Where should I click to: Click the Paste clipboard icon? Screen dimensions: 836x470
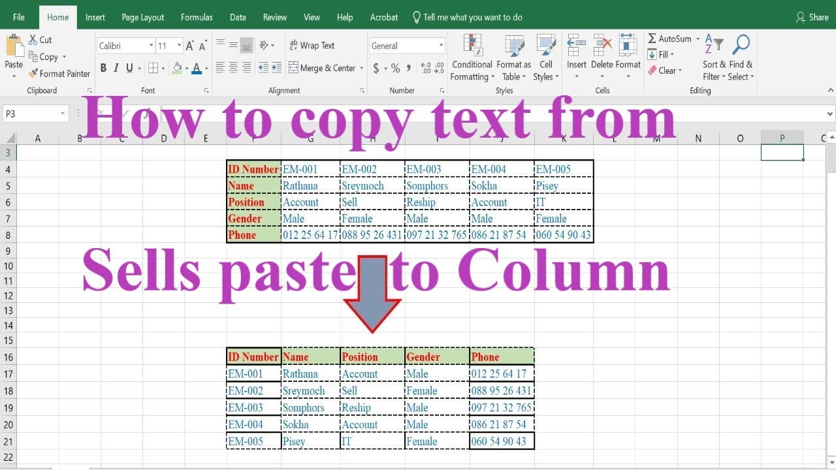(14, 46)
